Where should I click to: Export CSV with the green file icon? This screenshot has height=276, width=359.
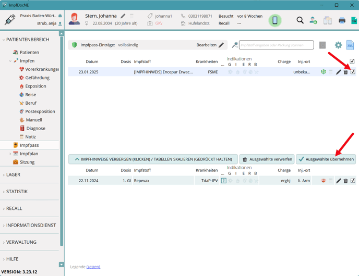354,20
